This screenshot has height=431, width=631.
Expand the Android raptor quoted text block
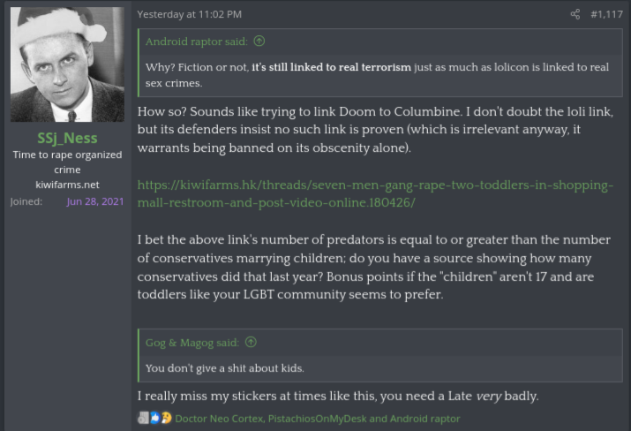(379, 75)
